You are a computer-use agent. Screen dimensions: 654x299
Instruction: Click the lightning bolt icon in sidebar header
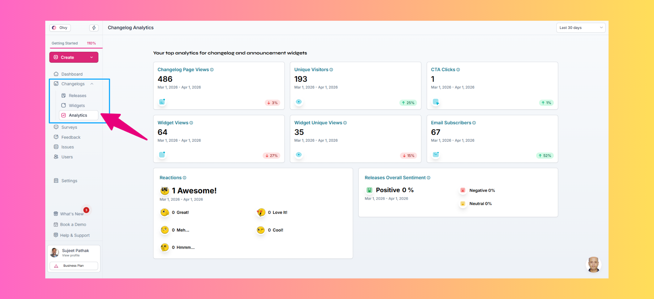[x=94, y=28]
